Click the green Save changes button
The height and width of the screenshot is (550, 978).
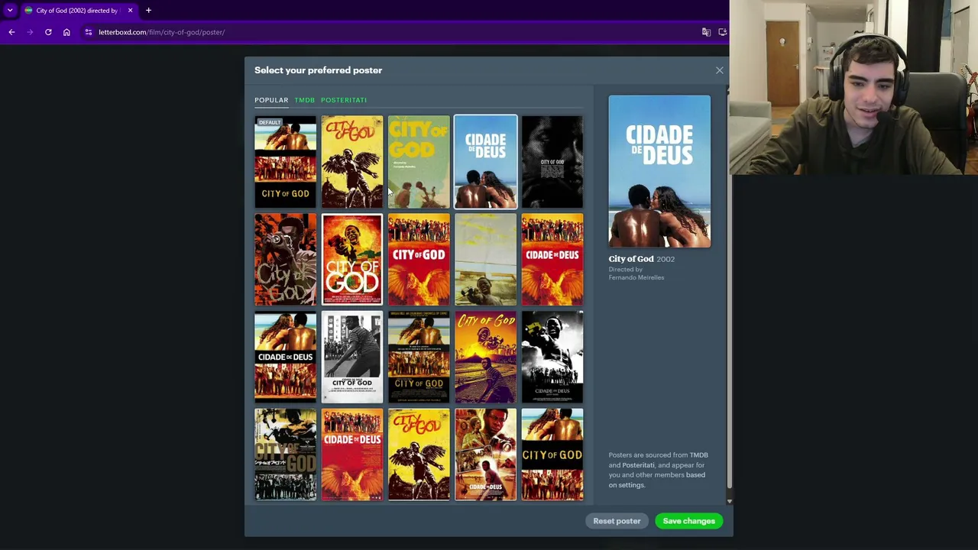point(688,521)
